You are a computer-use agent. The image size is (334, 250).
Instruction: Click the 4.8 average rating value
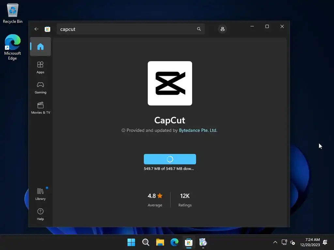pos(152,196)
